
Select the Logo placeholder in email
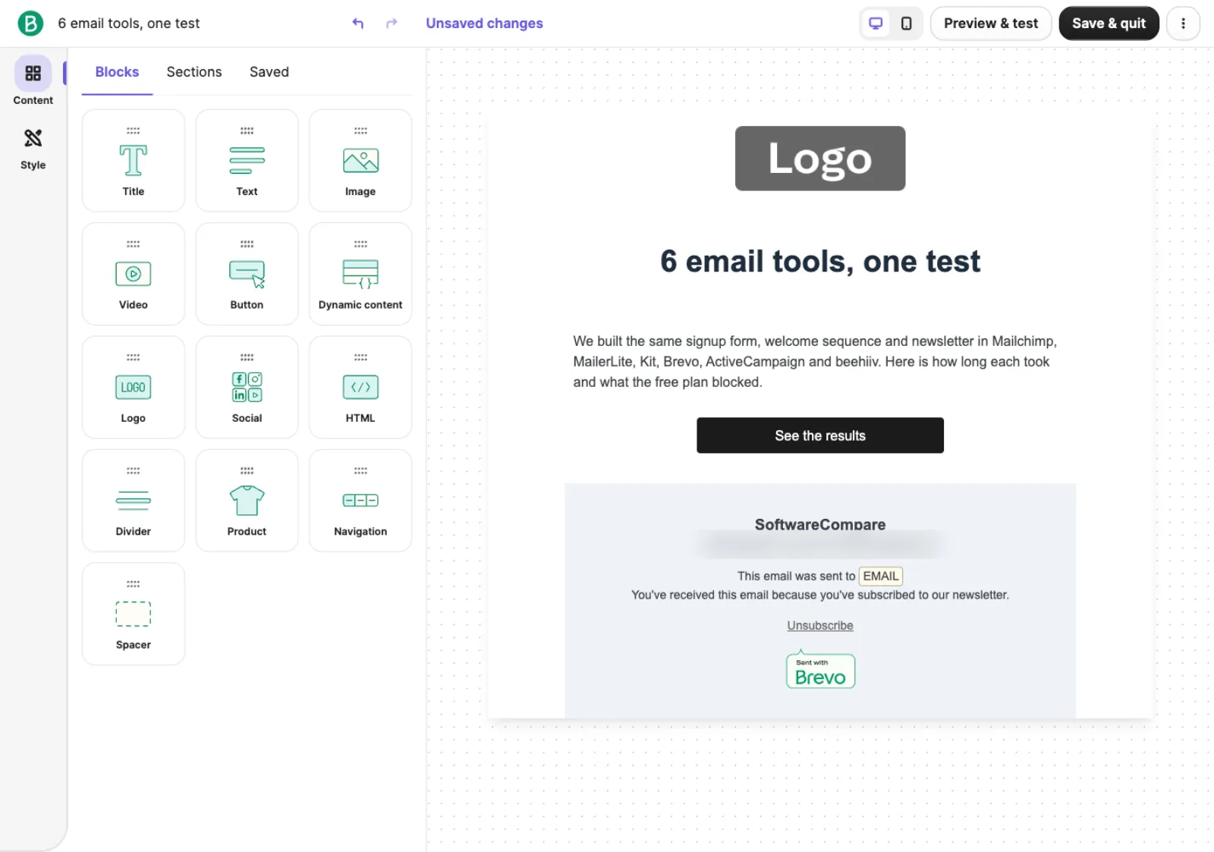click(x=820, y=159)
